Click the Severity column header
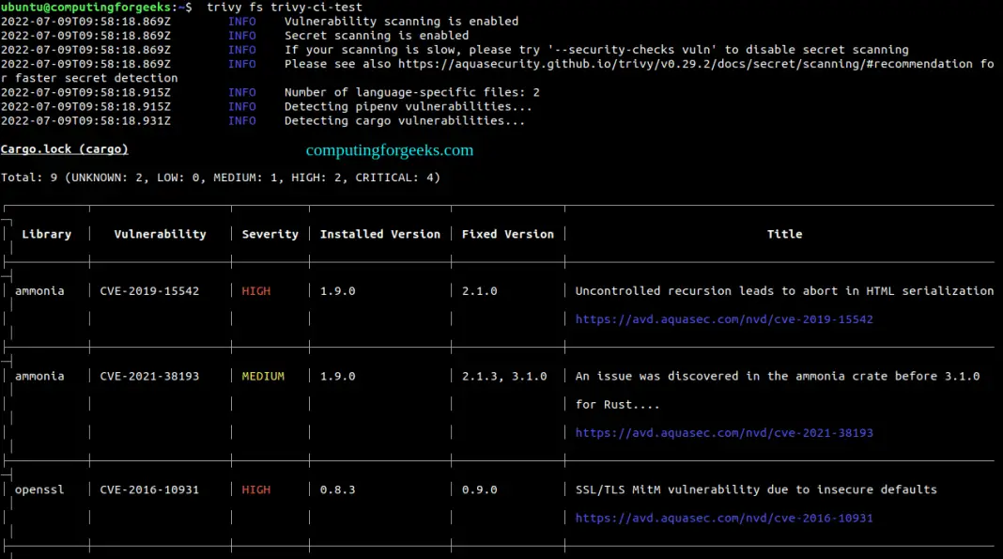This screenshot has height=559, width=1003. click(270, 233)
